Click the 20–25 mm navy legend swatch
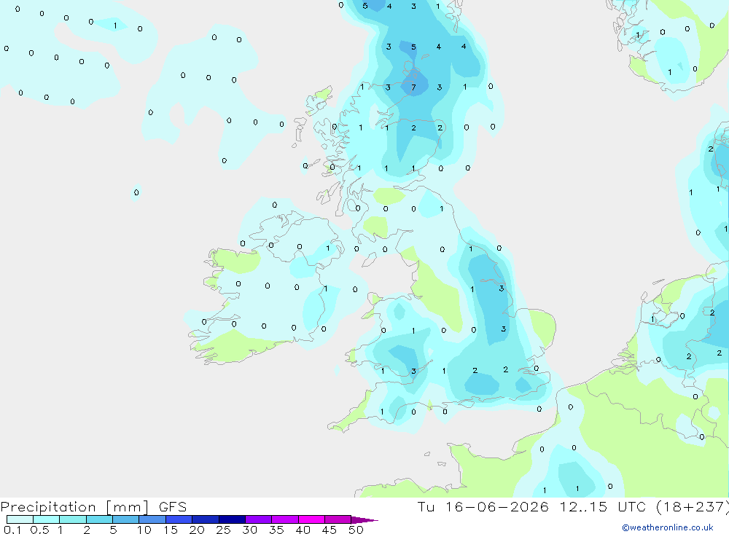 (x=205, y=519)
